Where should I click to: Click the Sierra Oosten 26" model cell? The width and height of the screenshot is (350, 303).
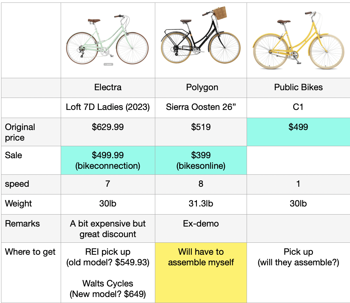pyautogui.click(x=201, y=108)
